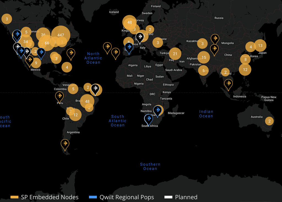Click the 447 node cluster over eastern Canada
The width and height of the screenshot is (282, 202).
pyautogui.click(x=61, y=35)
